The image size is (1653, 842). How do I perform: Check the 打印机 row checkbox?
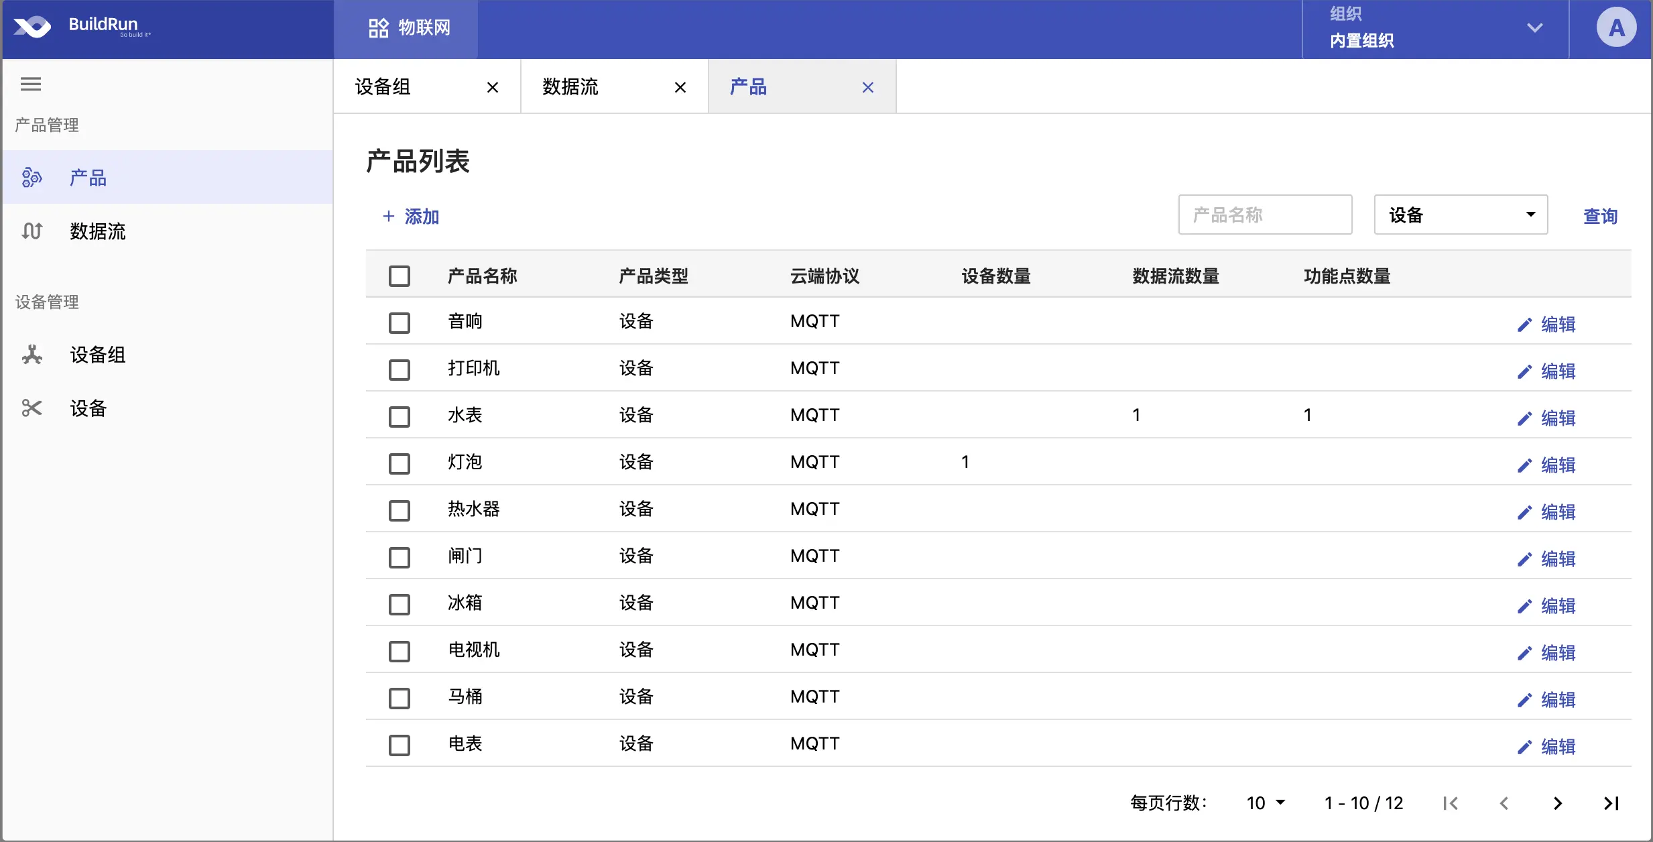(400, 369)
